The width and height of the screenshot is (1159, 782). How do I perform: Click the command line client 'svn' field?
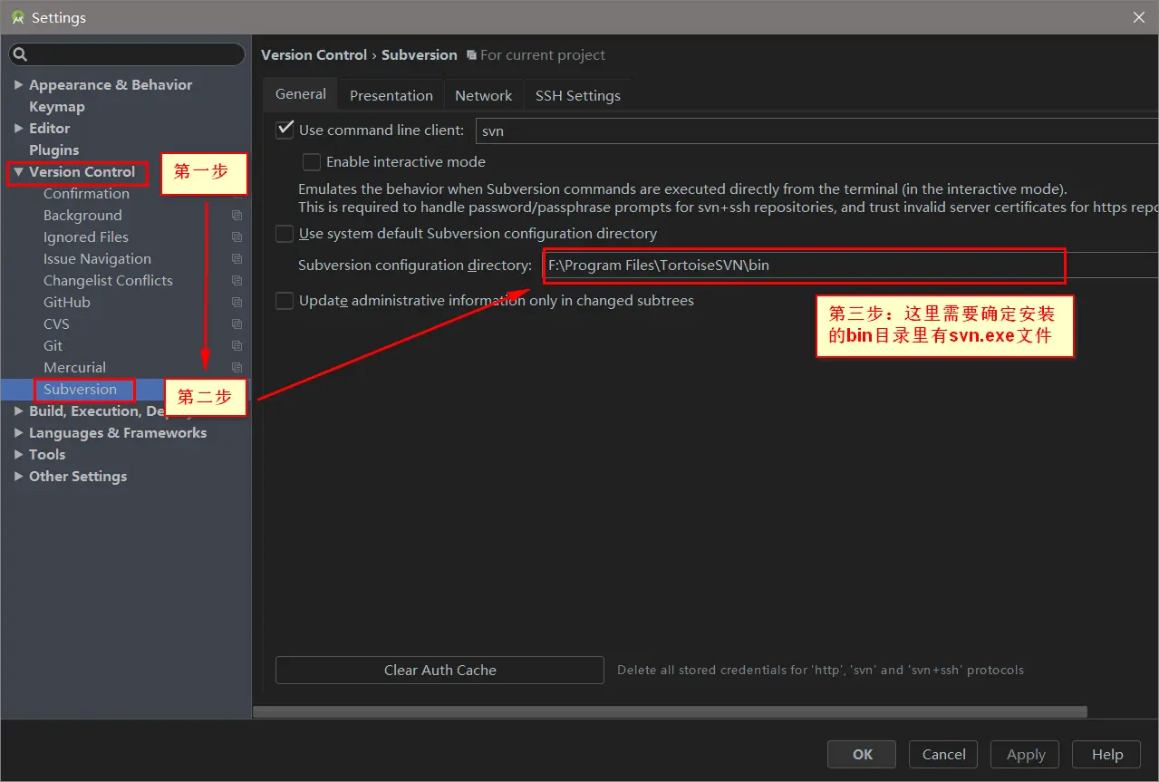click(816, 130)
